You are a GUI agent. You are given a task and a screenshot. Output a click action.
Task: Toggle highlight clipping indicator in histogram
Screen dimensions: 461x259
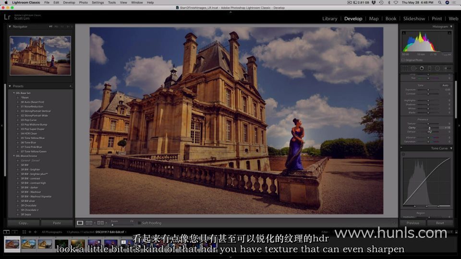click(x=449, y=33)
